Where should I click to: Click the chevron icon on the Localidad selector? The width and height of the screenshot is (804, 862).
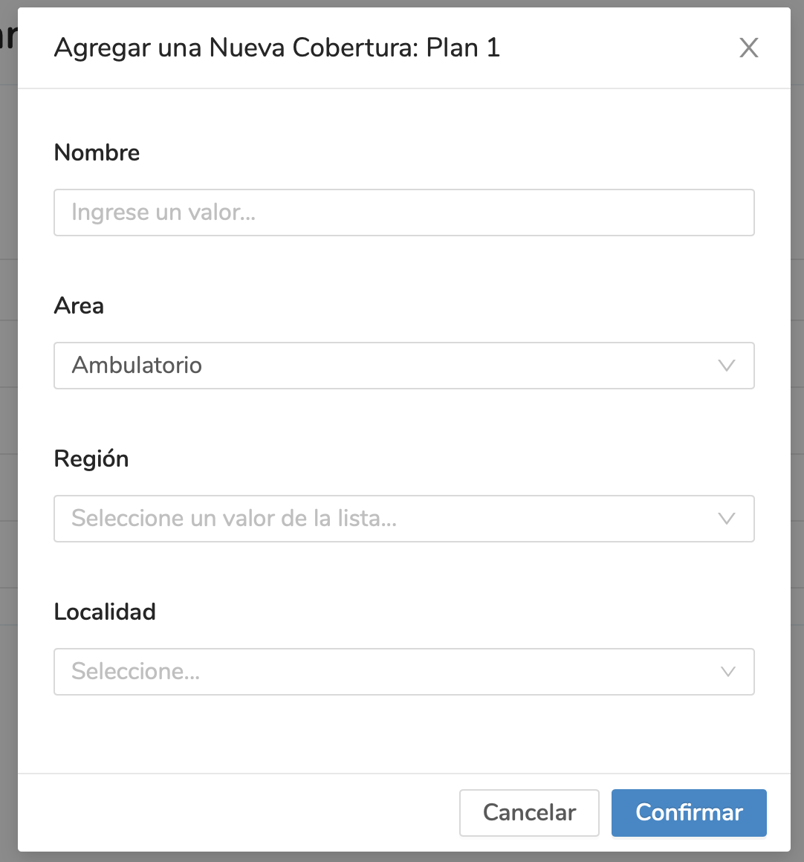726,672
